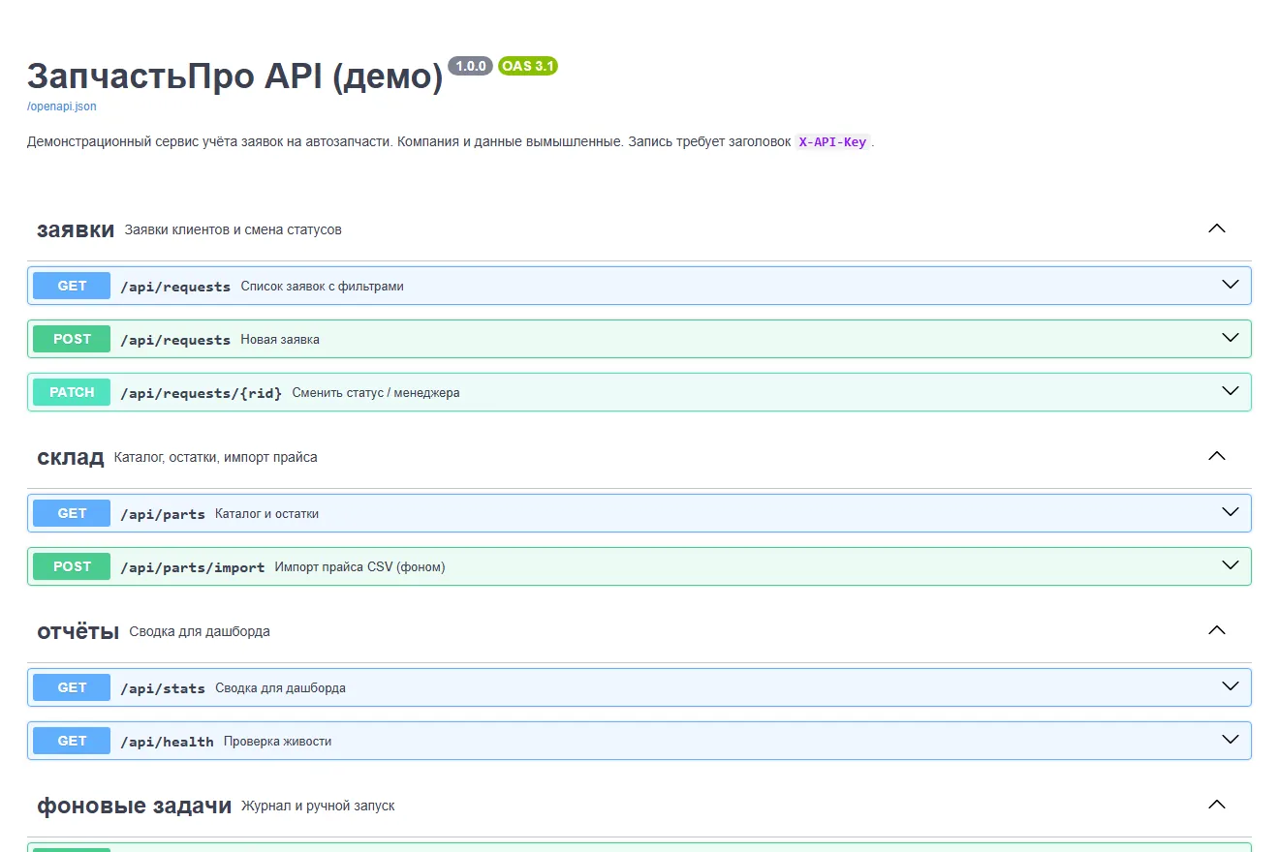The height and width of the screenshot is (852, 1279).
Task: Click the заявки tag heading
Action: pyautogui.click(x=76, y=229)
